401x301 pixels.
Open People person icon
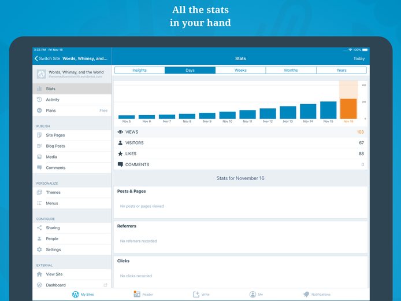[39, 238]
